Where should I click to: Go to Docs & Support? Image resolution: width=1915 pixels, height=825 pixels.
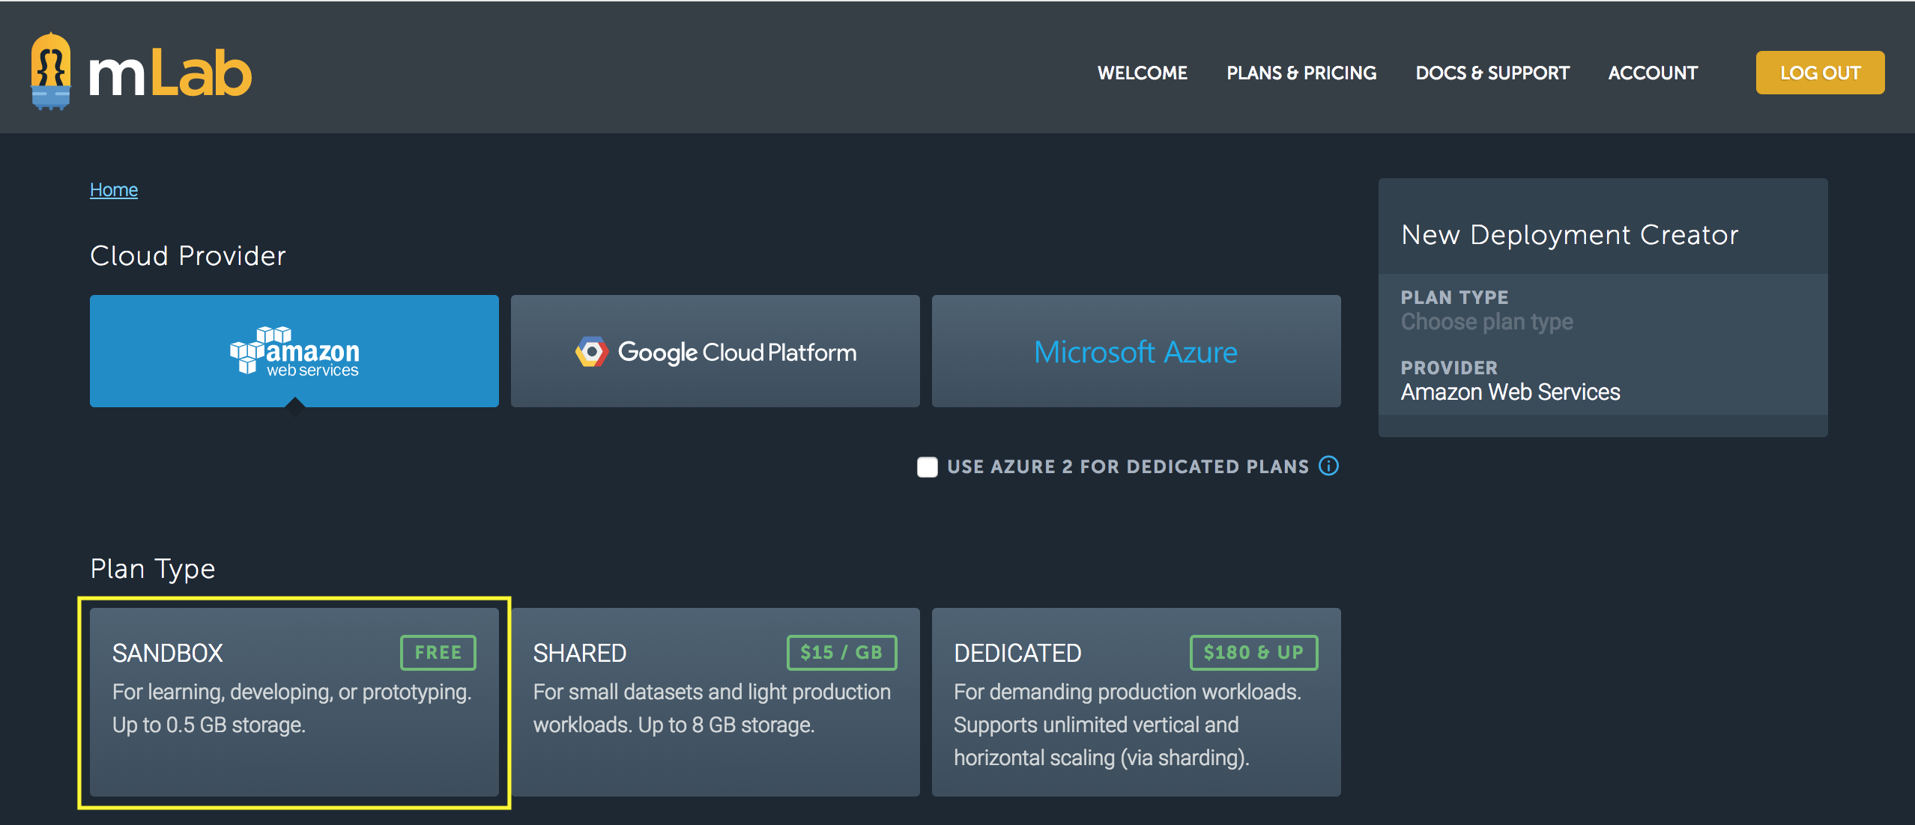tap(1492, 73)
